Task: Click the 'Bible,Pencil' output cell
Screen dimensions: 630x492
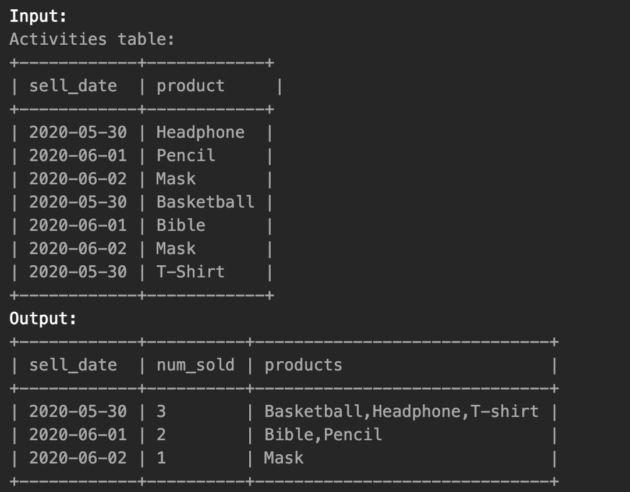Action: [323, 435]
